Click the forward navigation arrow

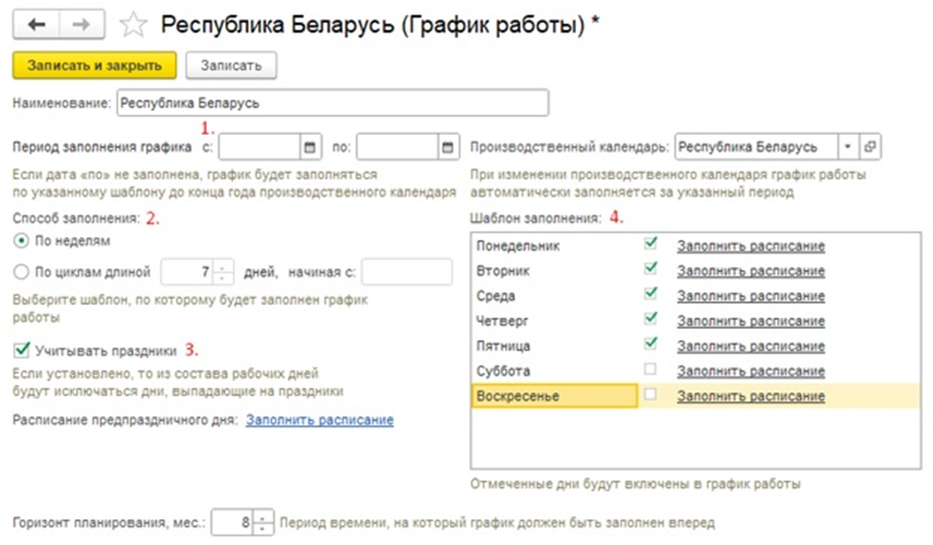[82, 24]
